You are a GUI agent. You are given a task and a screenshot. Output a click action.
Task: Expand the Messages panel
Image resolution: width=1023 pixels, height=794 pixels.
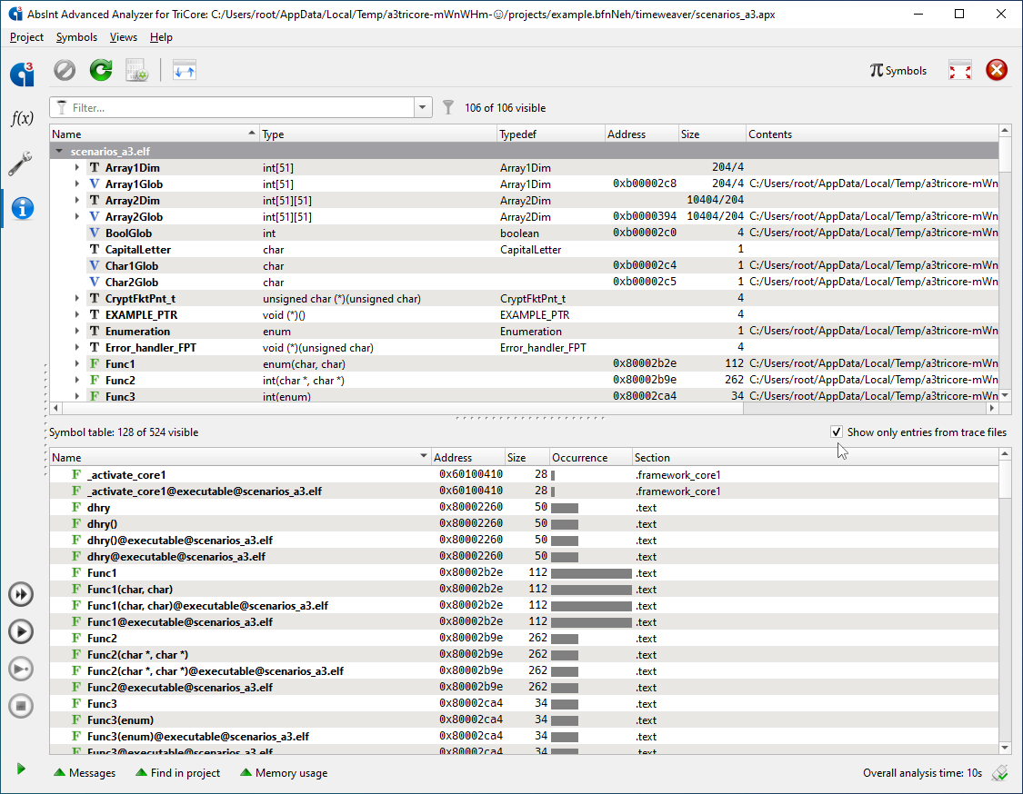tap(85, 772)
